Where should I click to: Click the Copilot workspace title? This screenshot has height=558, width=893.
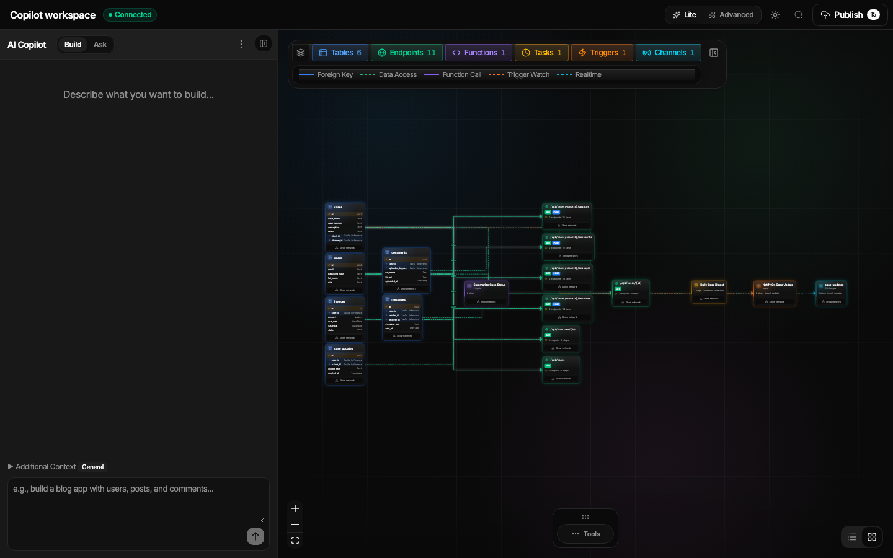53,15
